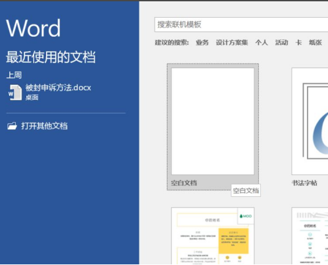The image size is (328, 265).
Task: Click the Word file icon beside 被封申诉方法.docx
Action: 15,92
